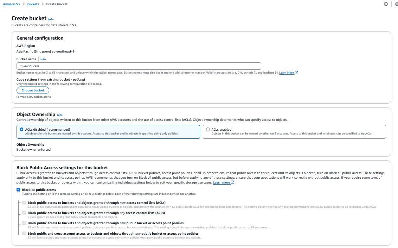The width and height of the screenshot is (398, 248).
Task: Open the info panel icon in top-right corner
Action: tap(386, 4)
